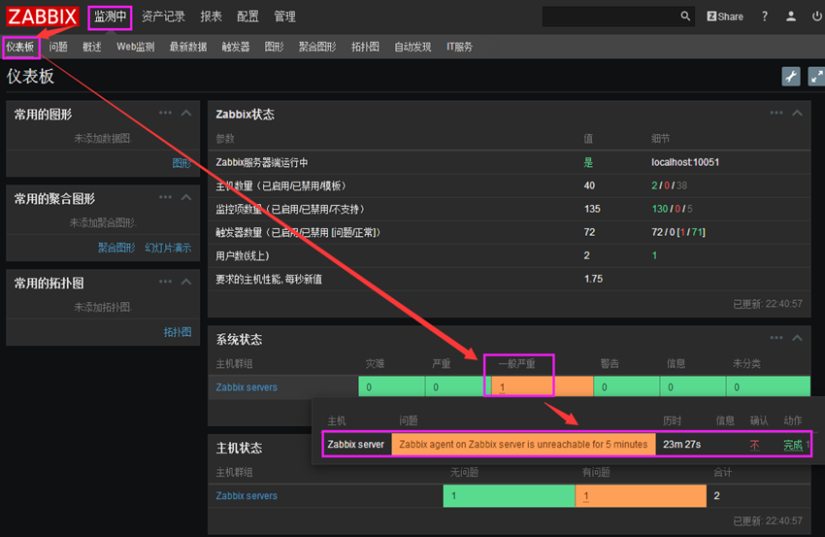Select the 最新数据 submenu tab

[188, 47]
